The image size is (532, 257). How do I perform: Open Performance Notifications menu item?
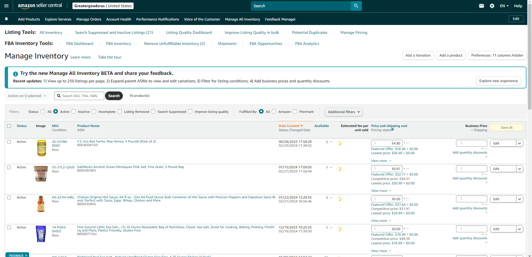[157, 19]
